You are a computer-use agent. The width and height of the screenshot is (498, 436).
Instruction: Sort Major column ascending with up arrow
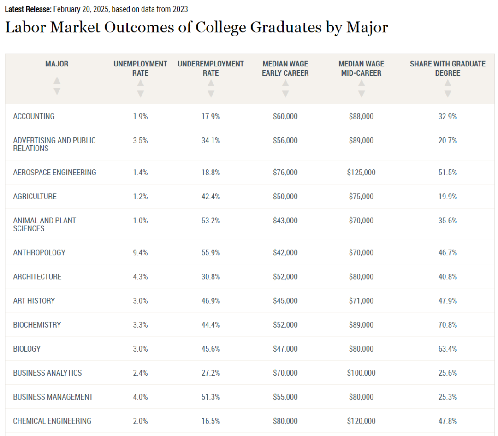[x=57, y=80]
